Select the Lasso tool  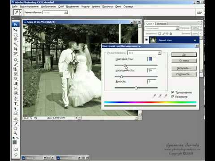click(x=15, y=40)
